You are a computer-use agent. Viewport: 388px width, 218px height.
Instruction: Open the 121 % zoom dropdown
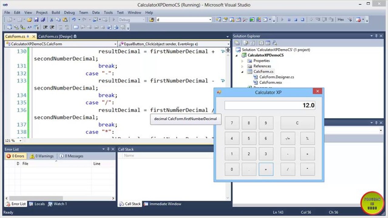coord(20,141)
